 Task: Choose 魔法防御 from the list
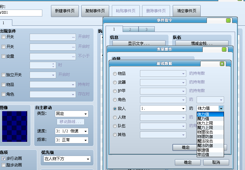(210, 146)
